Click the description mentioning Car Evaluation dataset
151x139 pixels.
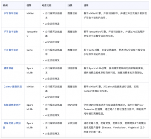115,109
